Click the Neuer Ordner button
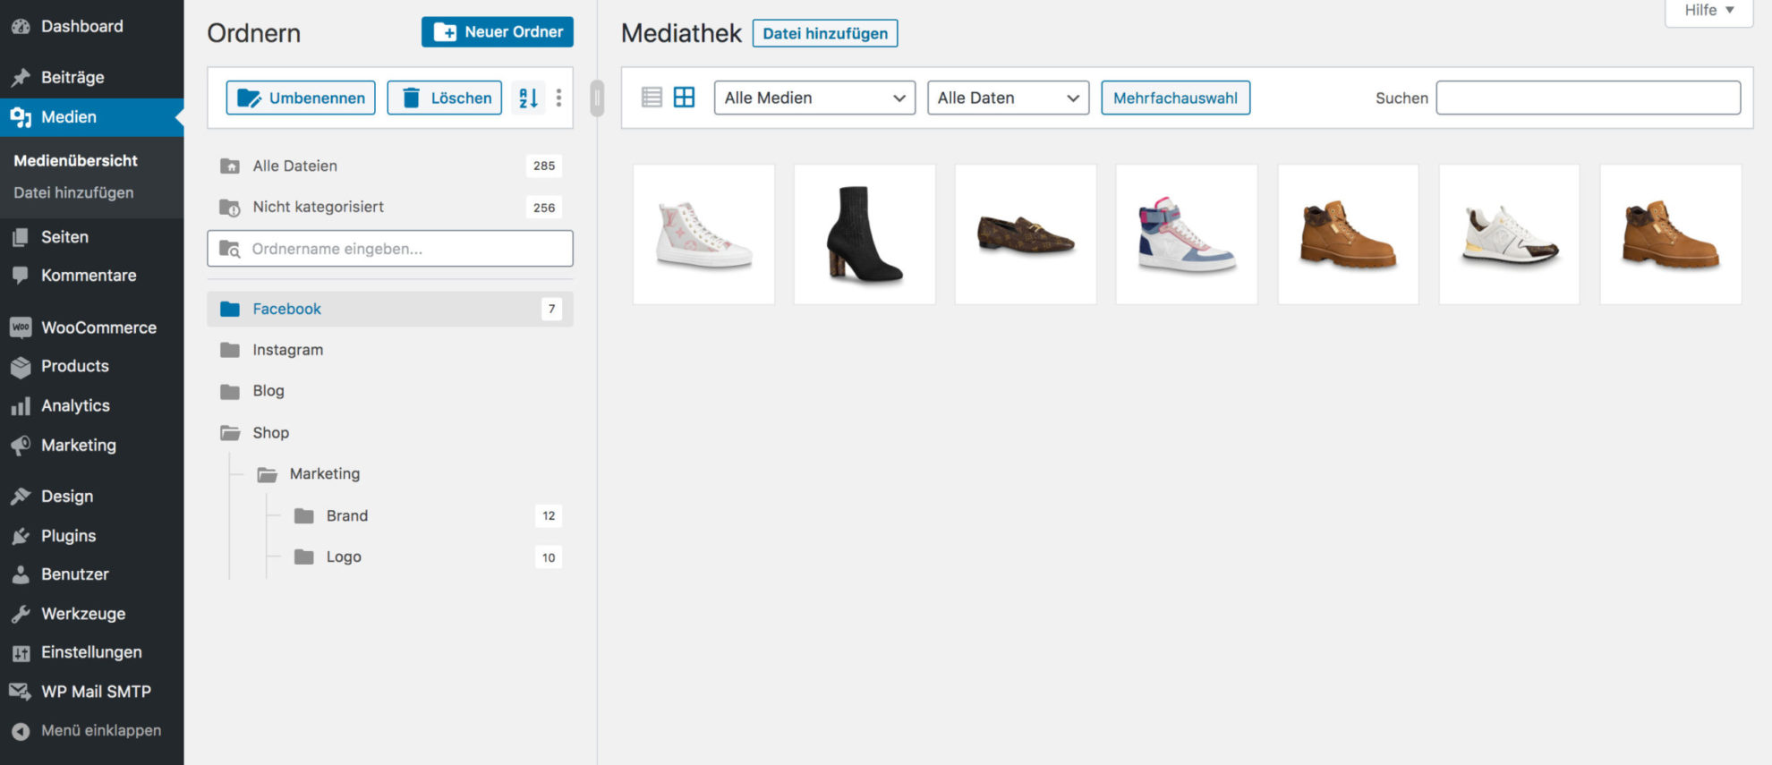 point(497,32)
